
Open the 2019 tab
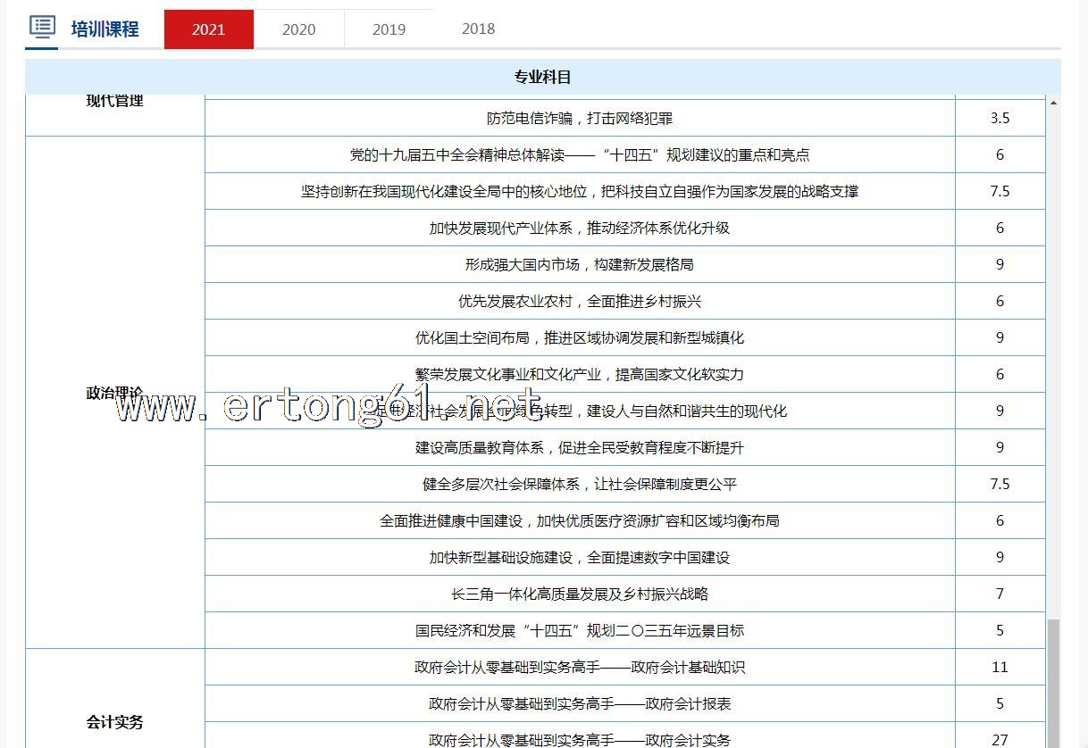pos(389,29)
